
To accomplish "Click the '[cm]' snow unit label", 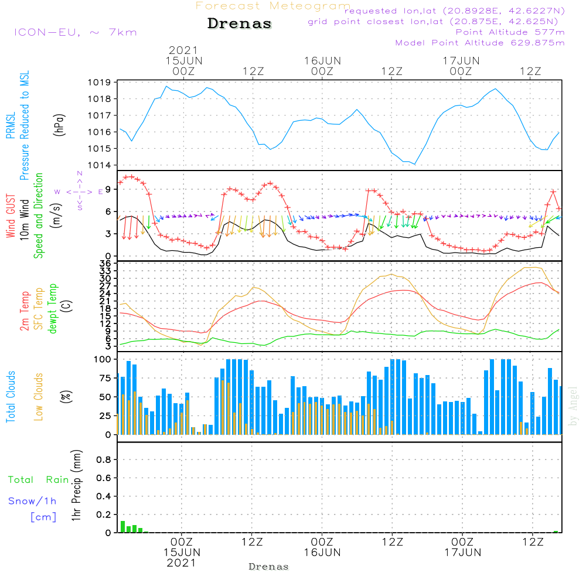I will tap(43, 517).
